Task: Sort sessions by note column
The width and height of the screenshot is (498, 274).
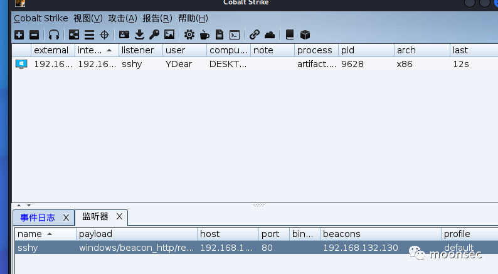Action: point(272,50)
